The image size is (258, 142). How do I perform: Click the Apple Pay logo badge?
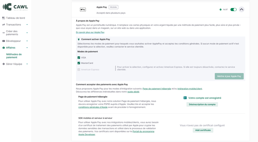tap(83, 10)
